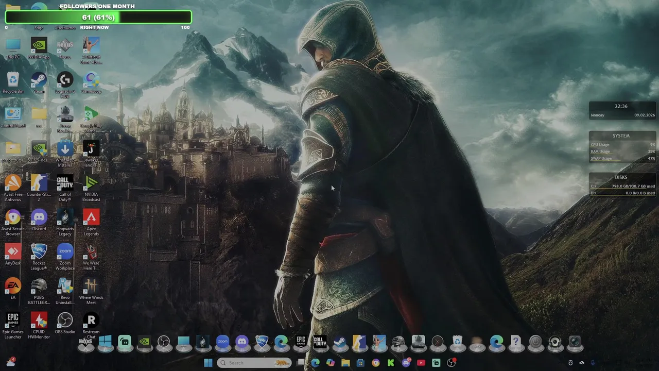This screenshot has height=371, width=659.
Task: Open Google Play Games desktop shortcut
Action: pyautogui.click(x=91, y=120)
